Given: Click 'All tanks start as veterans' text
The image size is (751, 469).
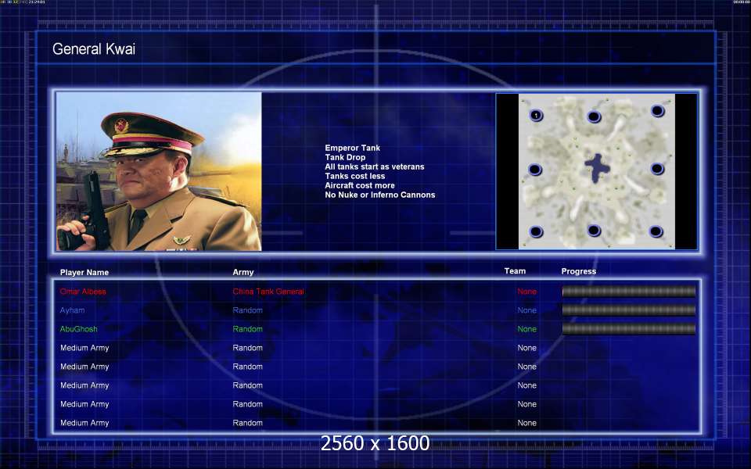Looking at the screenshot, I should pyautogui.click(x=375, y=166).
